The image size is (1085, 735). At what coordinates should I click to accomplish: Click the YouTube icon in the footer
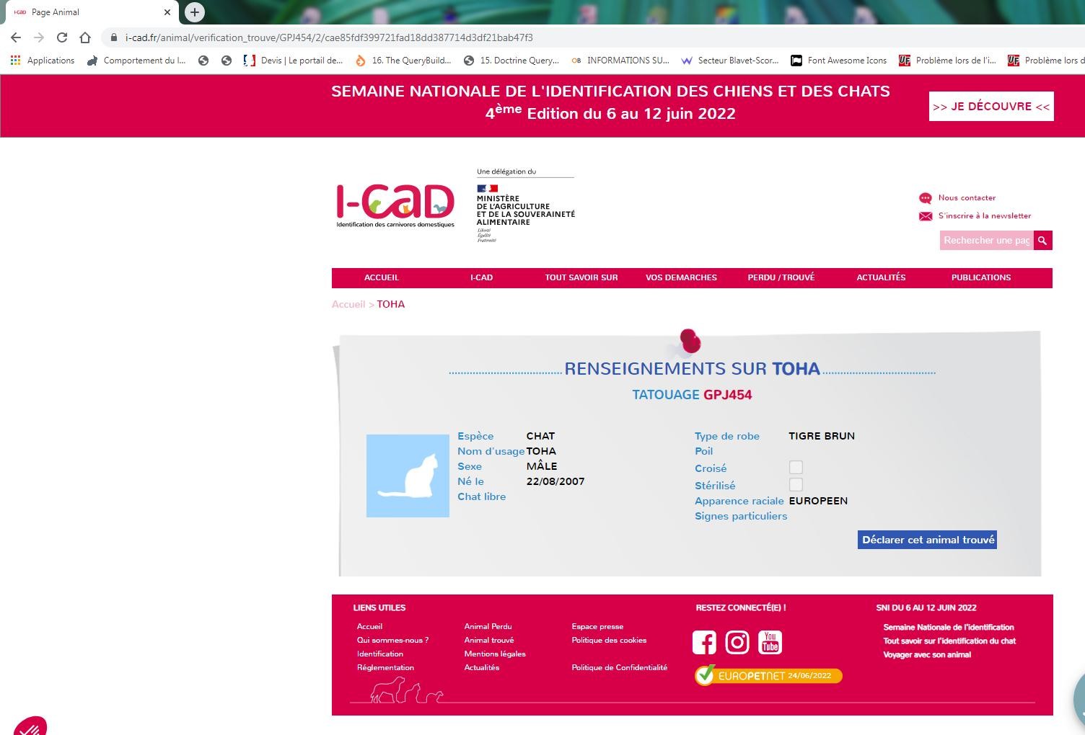pyautogui.click(x=769, y=642)
